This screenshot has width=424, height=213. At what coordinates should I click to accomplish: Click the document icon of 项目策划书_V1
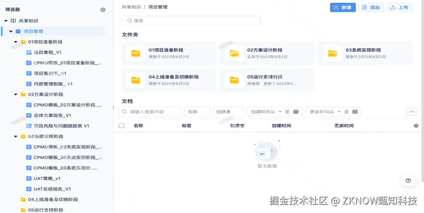29,73
